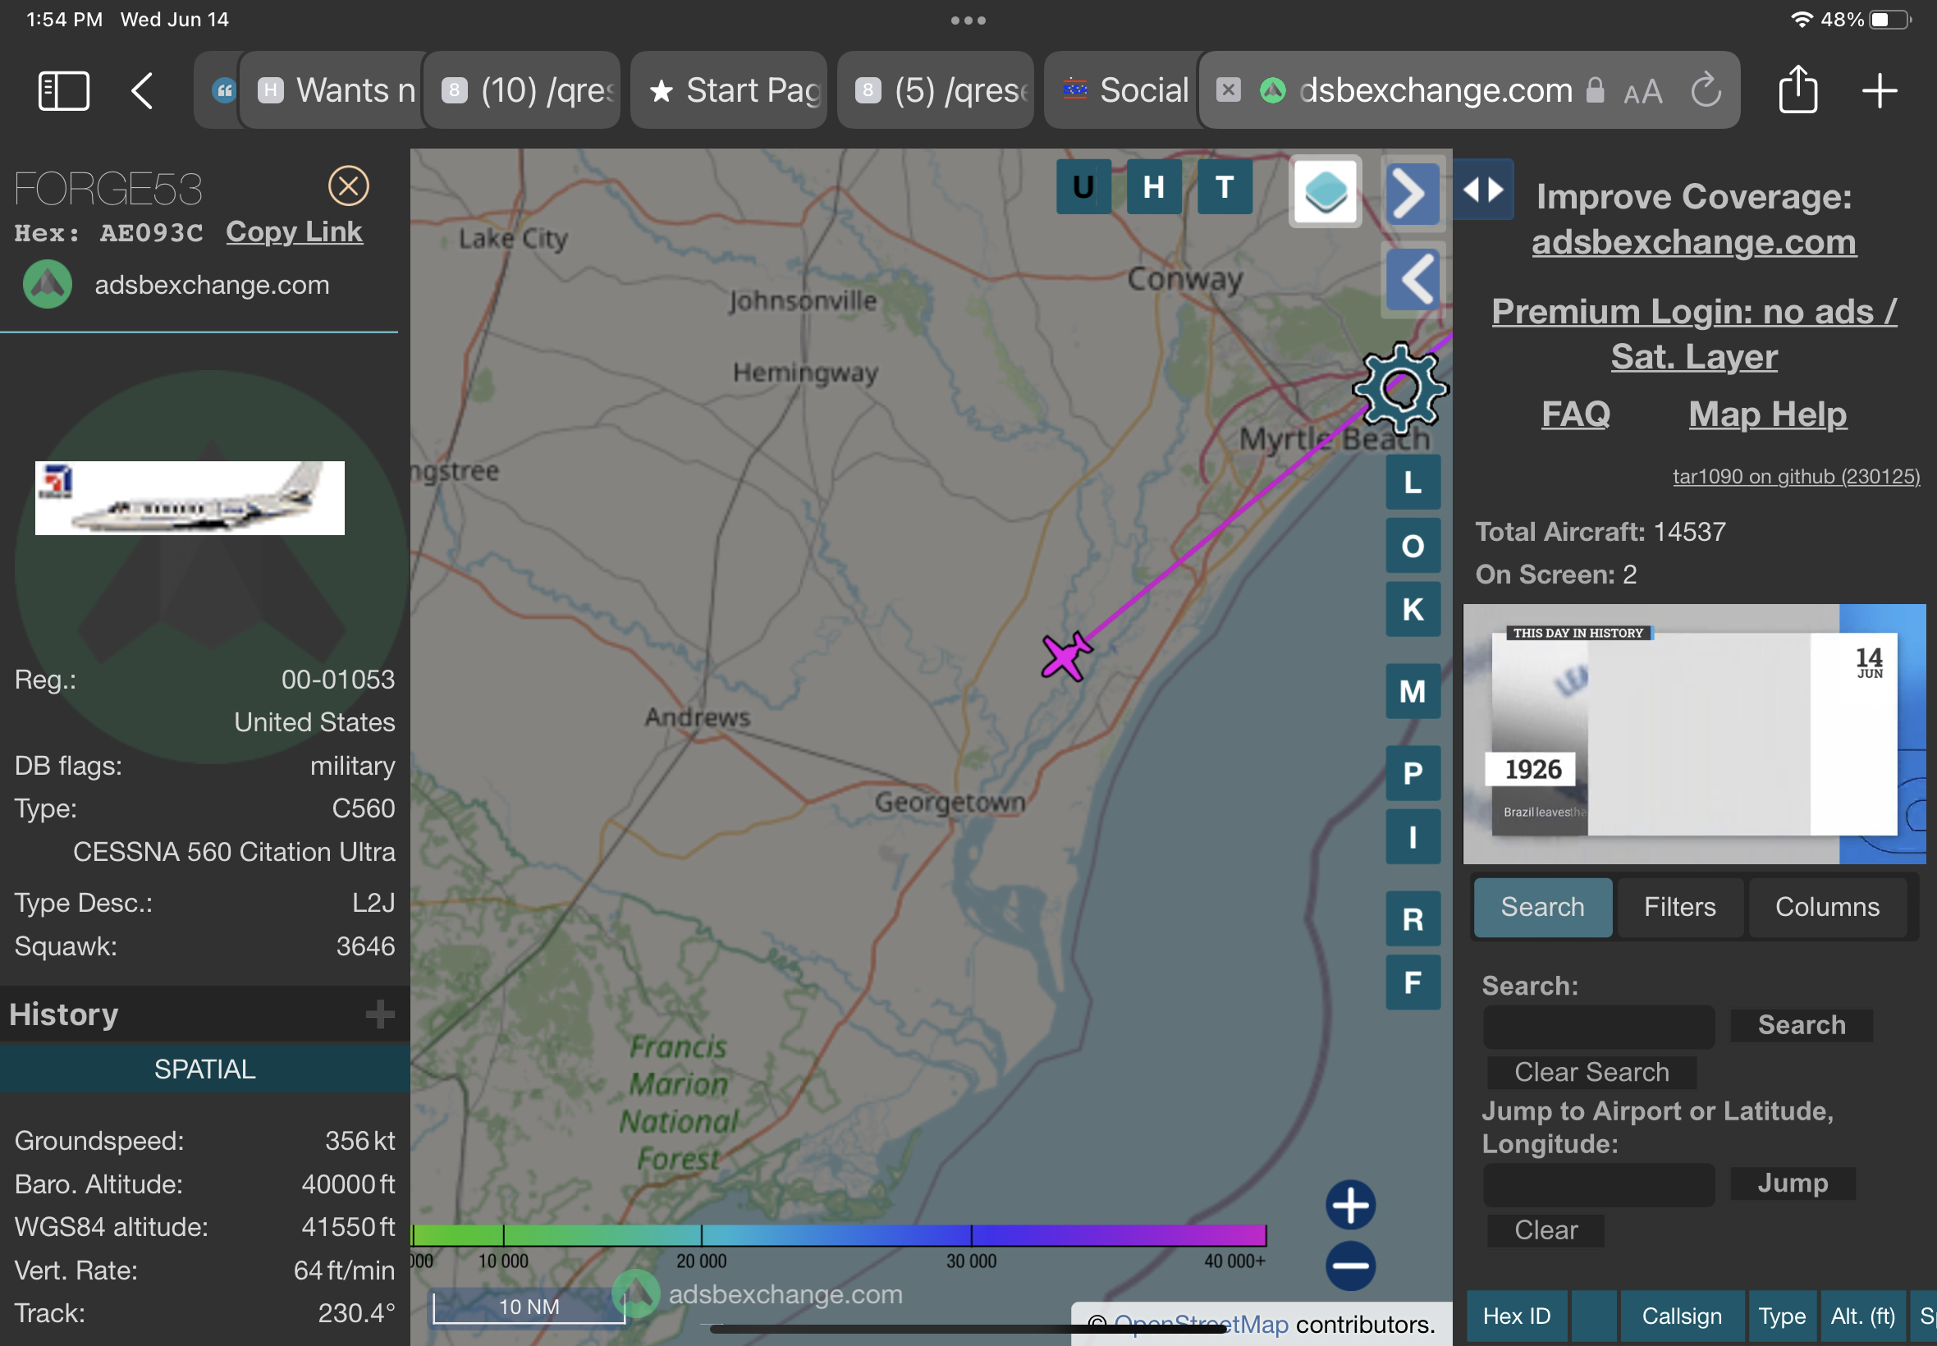The image size is (1937, 1346).
Task: Click the Clear button below Jump field
Action: pyautogui.click(x=1545, y=1230)
